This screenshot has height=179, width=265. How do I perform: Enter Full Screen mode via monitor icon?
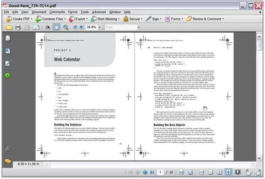[x=238, y=172]
